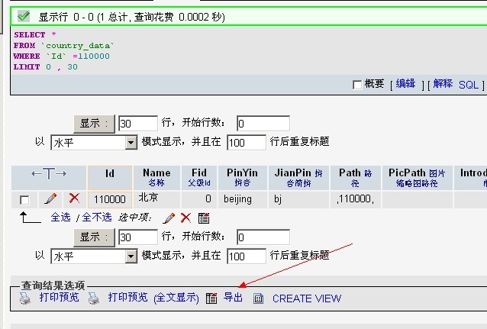Click the export icon beside 选中项

coord(204,218)
